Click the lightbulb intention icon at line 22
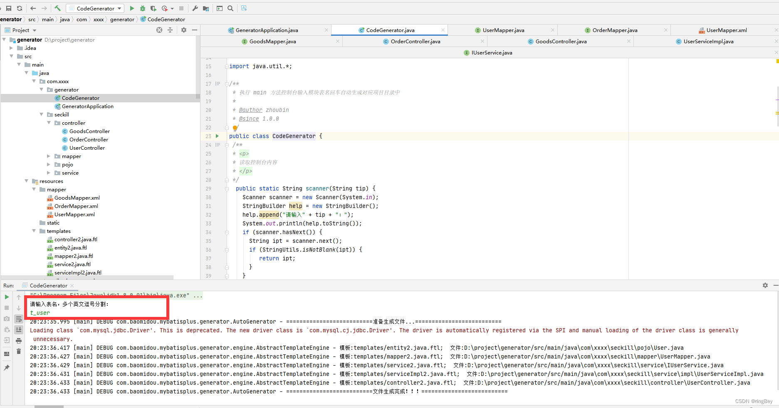 coord(235,128)
